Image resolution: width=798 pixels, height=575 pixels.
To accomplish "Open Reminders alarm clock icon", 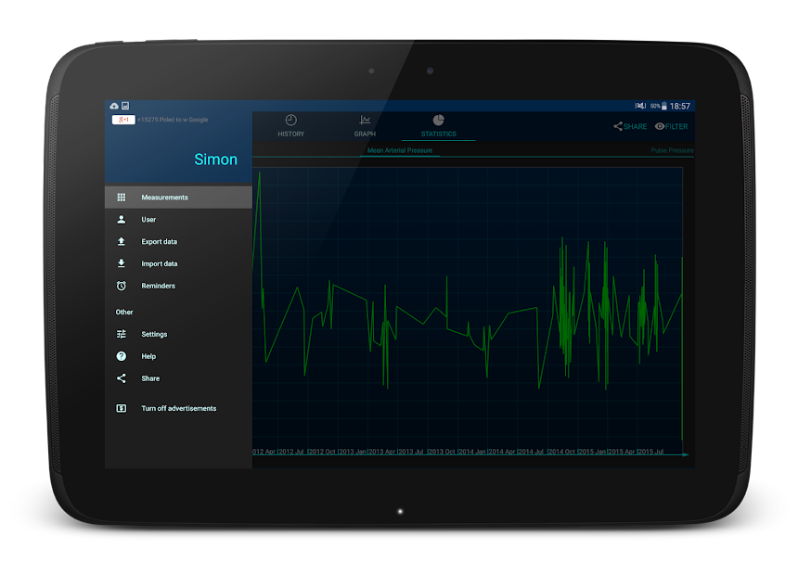I will (x=122, y=287).
